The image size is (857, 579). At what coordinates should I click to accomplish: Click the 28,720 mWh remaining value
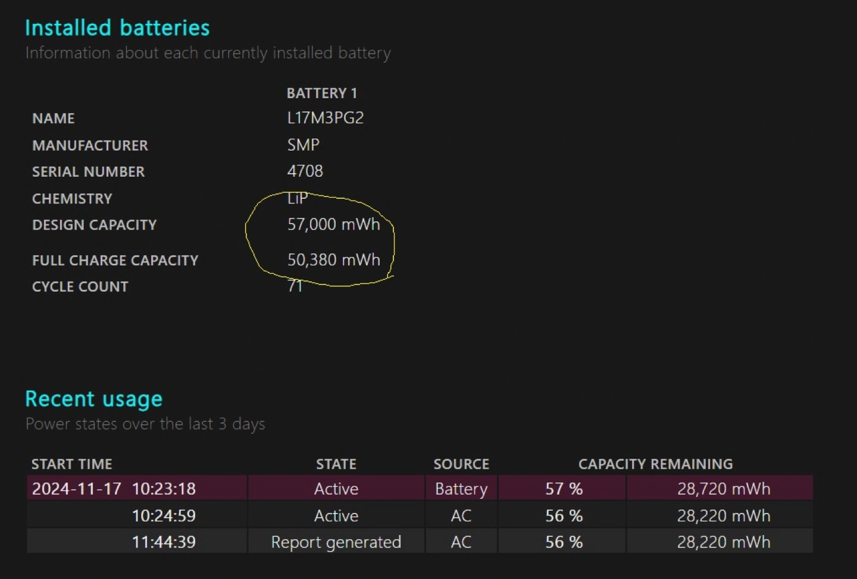[x=723, y=489]
